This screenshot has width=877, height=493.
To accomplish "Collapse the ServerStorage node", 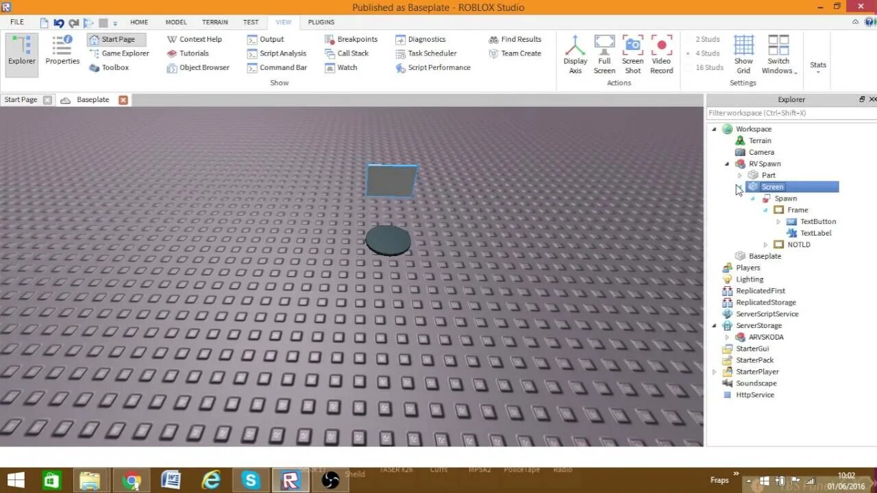I will [715, 326].
